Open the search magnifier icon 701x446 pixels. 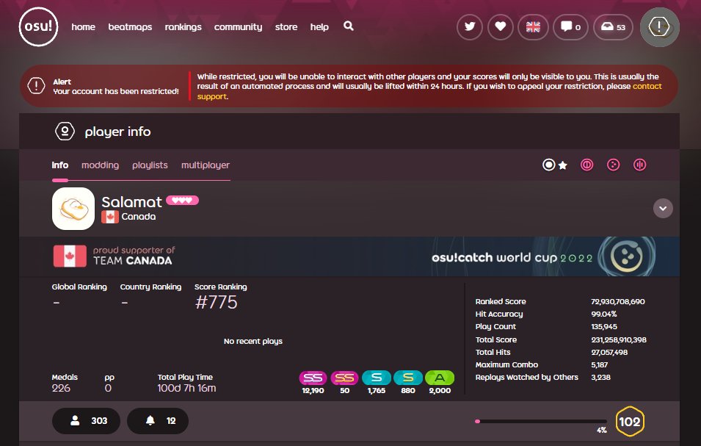[x=349, y=26]
